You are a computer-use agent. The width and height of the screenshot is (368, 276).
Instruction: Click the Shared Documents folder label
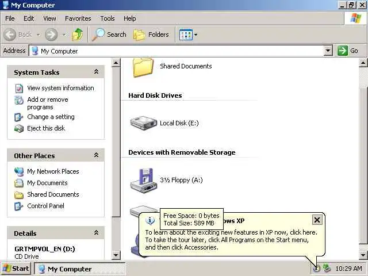(186, 66)
